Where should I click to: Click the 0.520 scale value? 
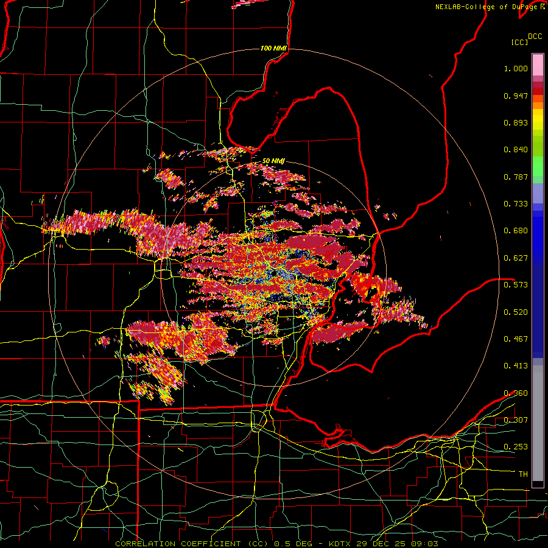point(516,312)
